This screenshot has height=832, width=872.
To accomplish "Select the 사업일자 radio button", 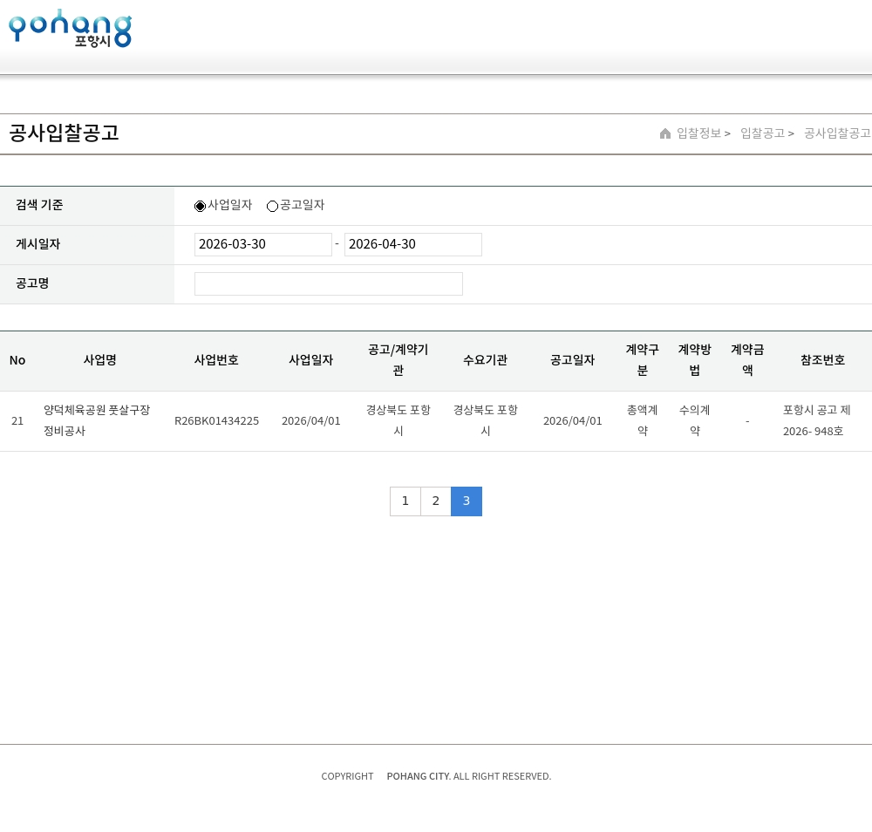I will click(200, 206).
